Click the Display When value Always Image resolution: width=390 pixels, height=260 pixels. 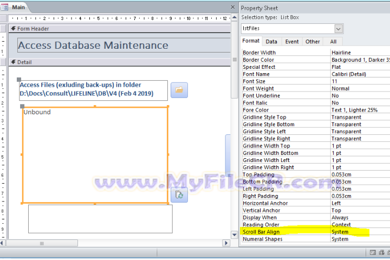click(360, 218)
